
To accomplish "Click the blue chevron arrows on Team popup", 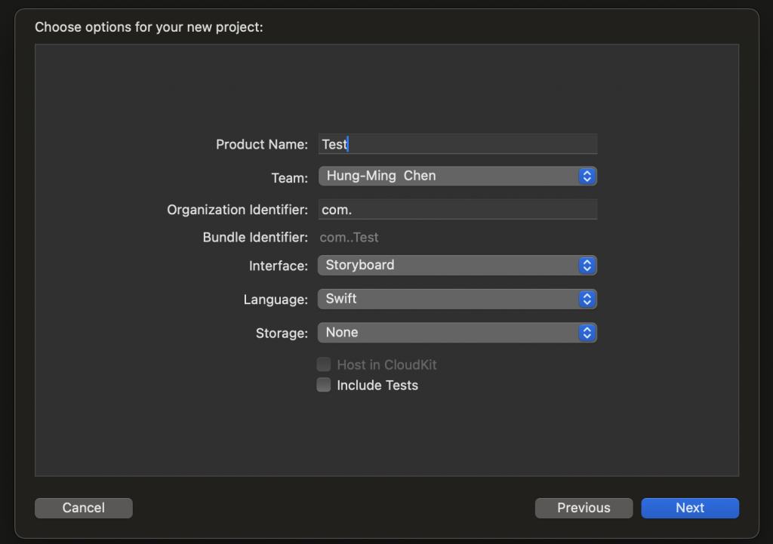I will tap(587, 177).
